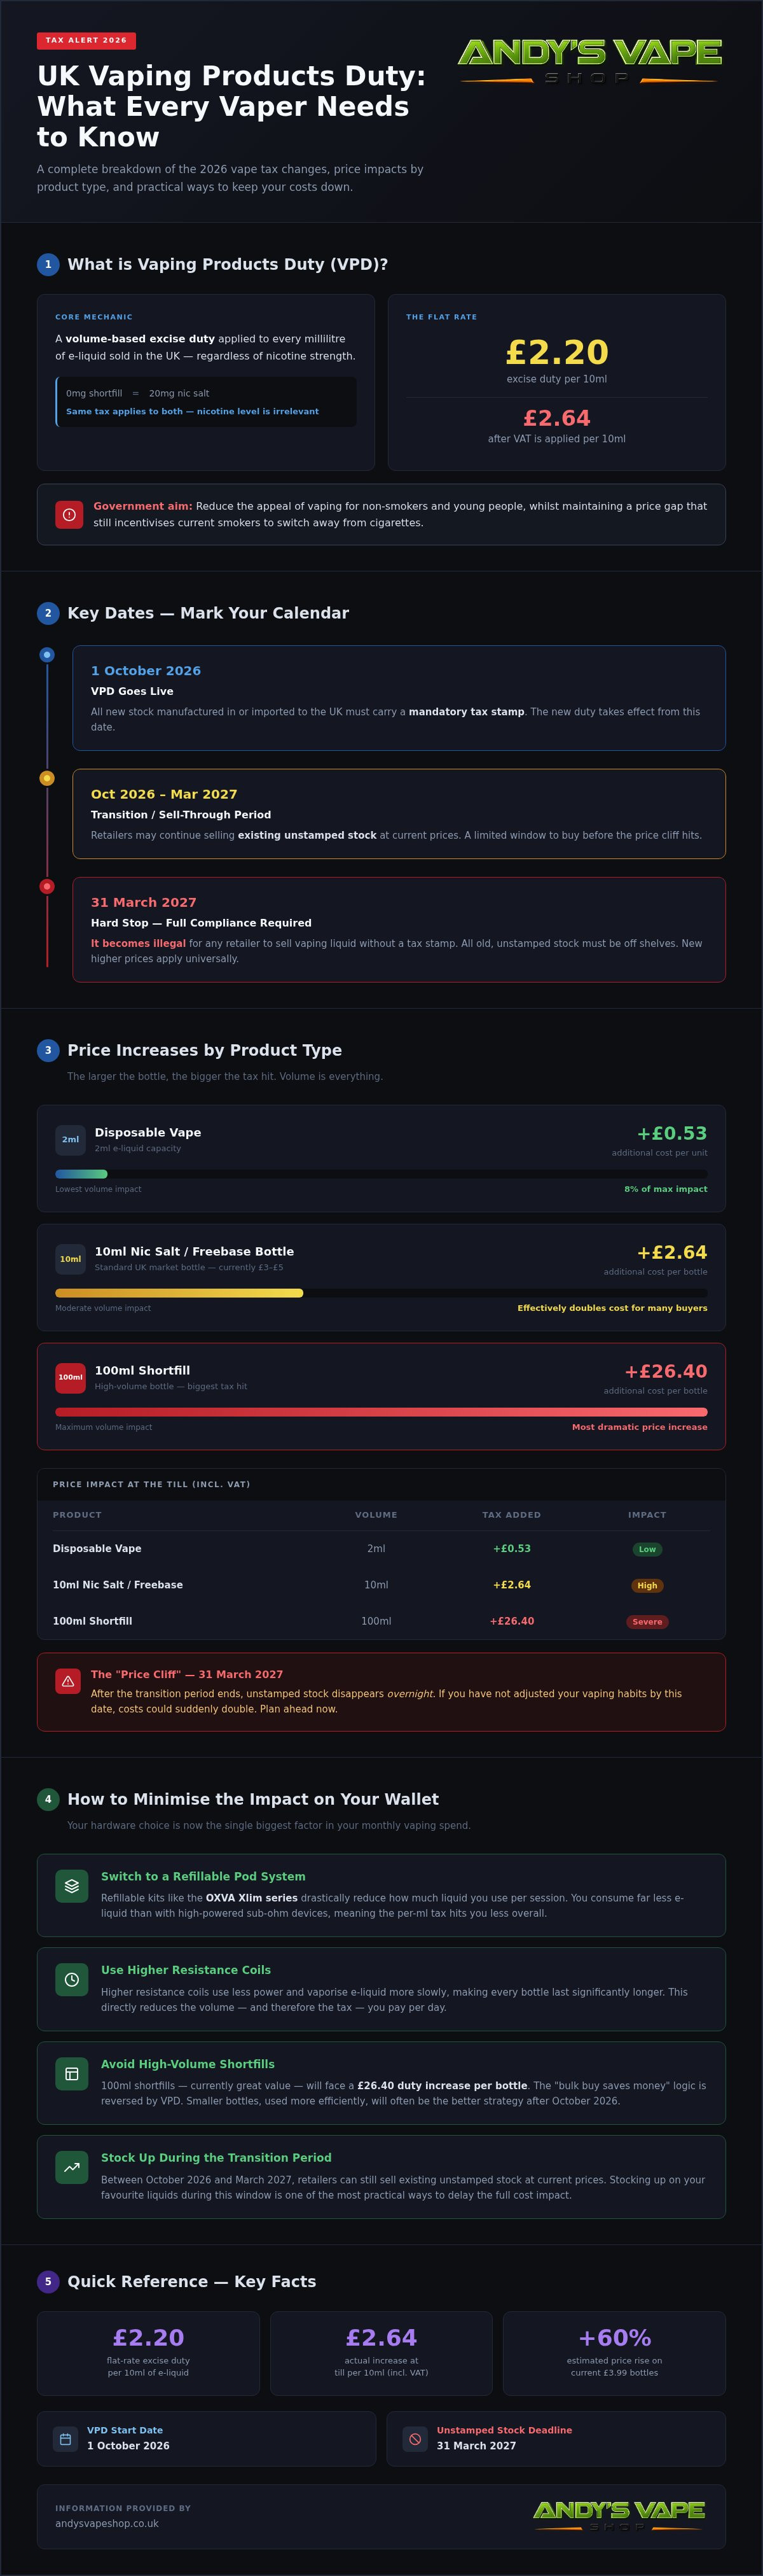This screenshot has height=2576, width=763.
Task: Click the red 100ml Shortfill impact bar
Action: (x=380, y=1412)
